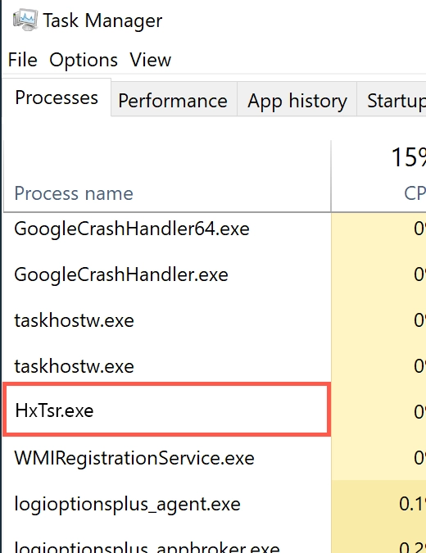Switch to the Performance tab

173,101
